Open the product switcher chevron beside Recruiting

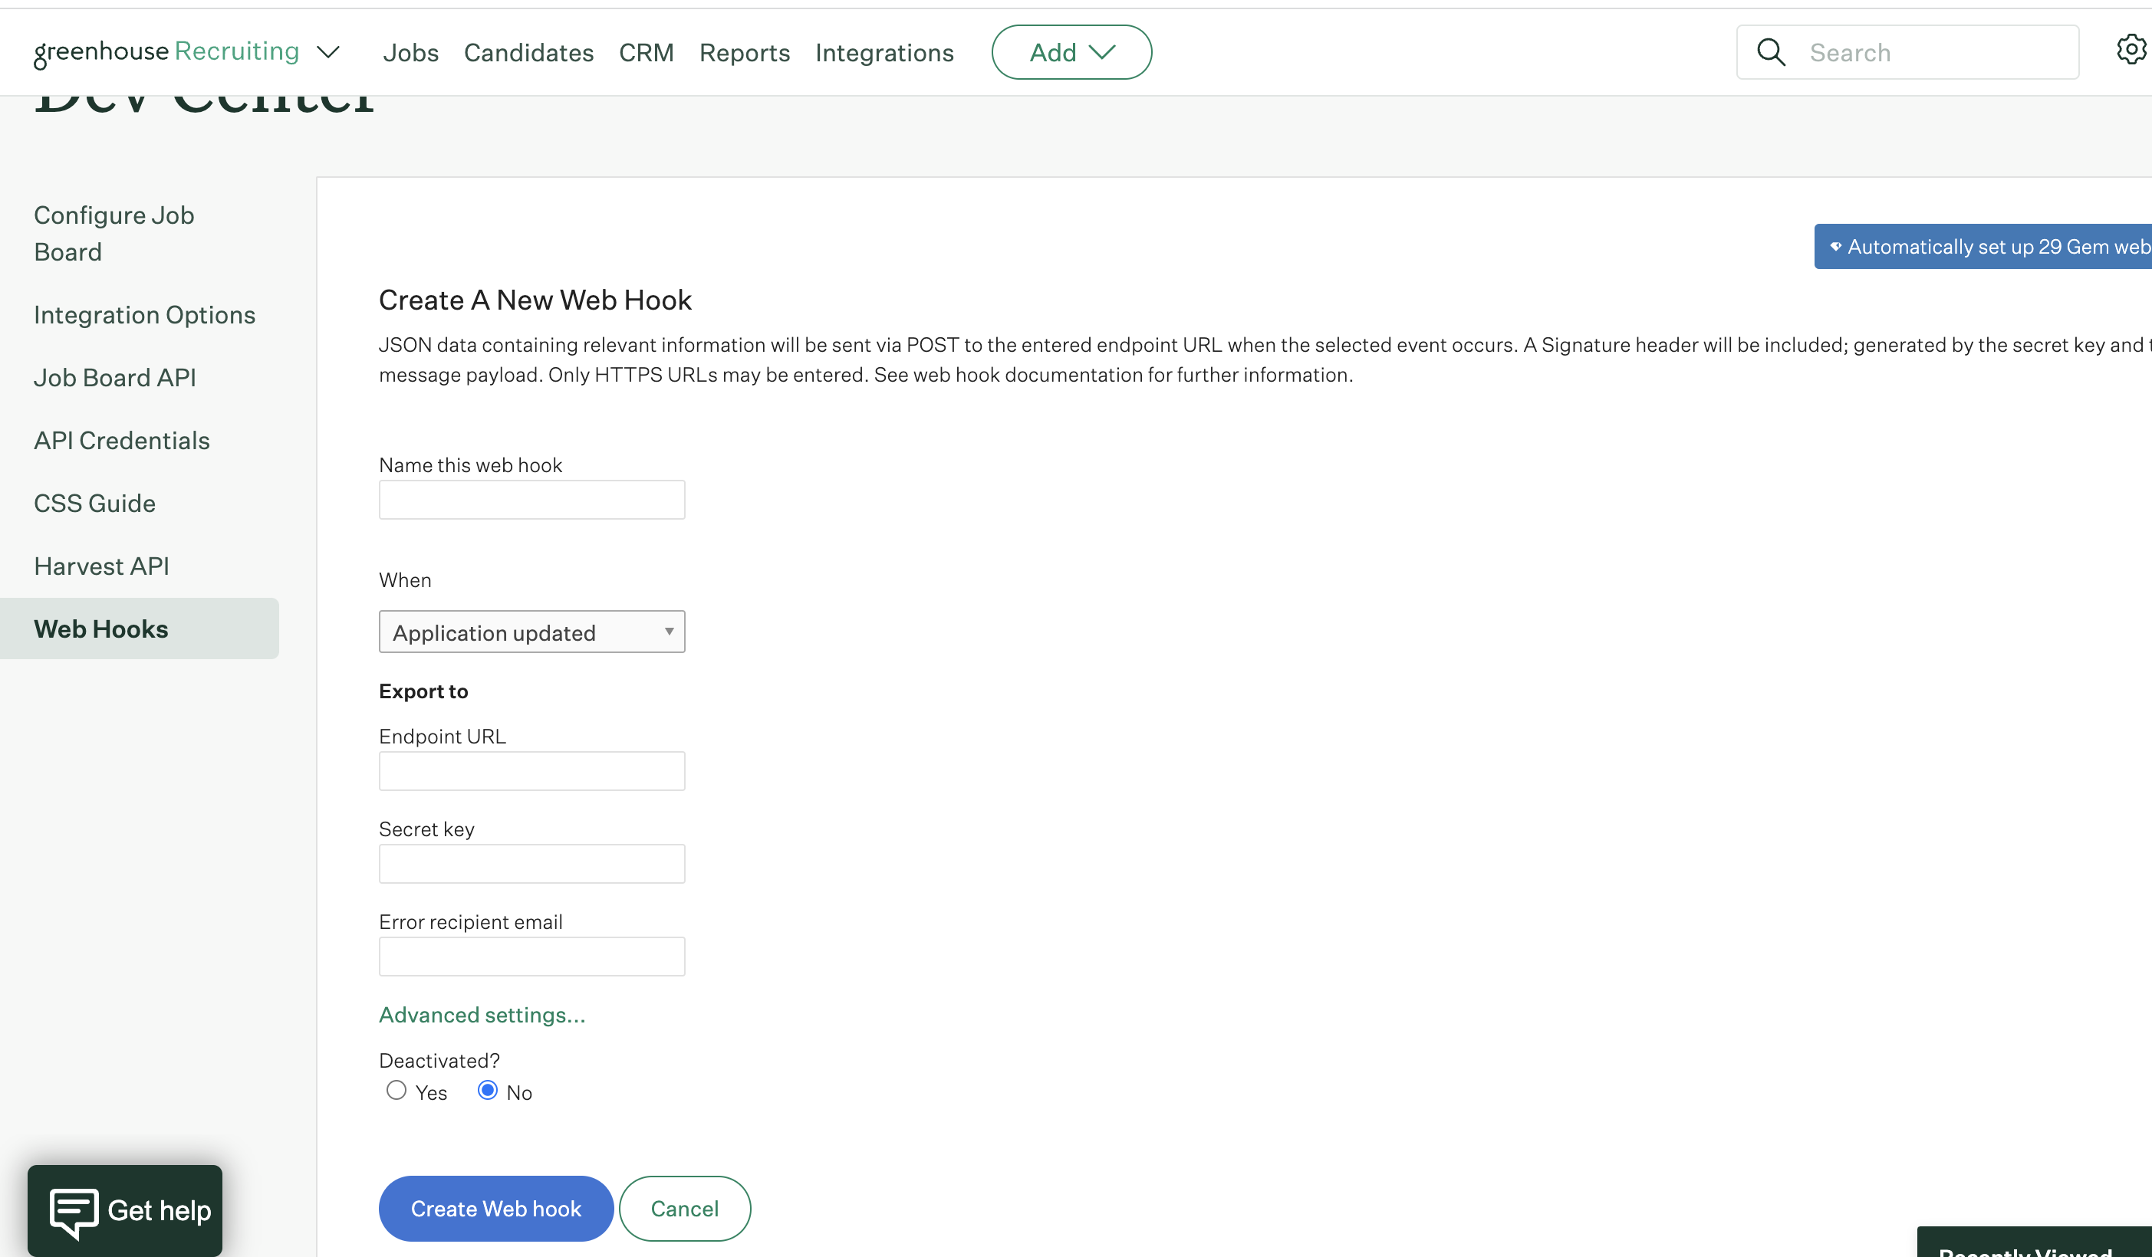point(328,53)
